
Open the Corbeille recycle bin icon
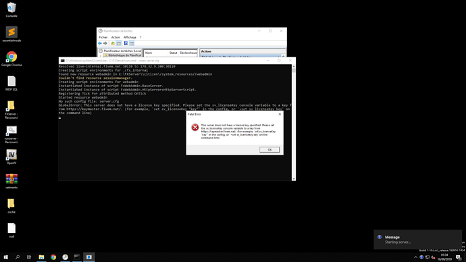click(11, 9)
